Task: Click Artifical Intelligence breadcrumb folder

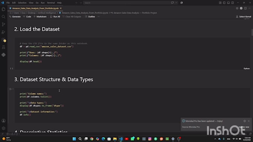Action: click(x=47, y=13)
